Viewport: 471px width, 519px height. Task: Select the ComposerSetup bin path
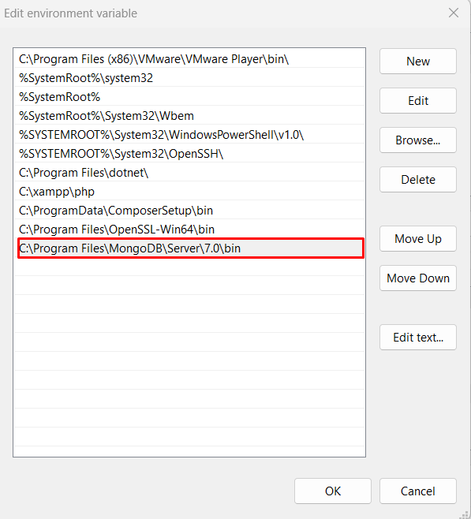pos(189,210)
